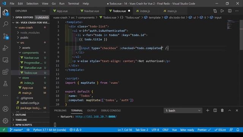Change the Tab Size: 2 setting
This screenshot has width=243, height=137.
pyautogui.click(x=142, y=130)
